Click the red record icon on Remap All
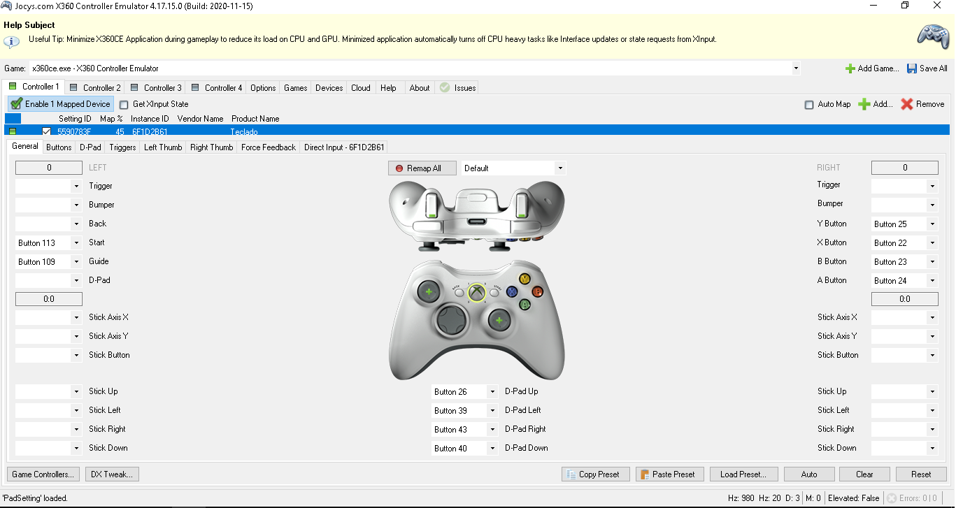The height and width of the screenshot is (508, 956). pos(399,168)
